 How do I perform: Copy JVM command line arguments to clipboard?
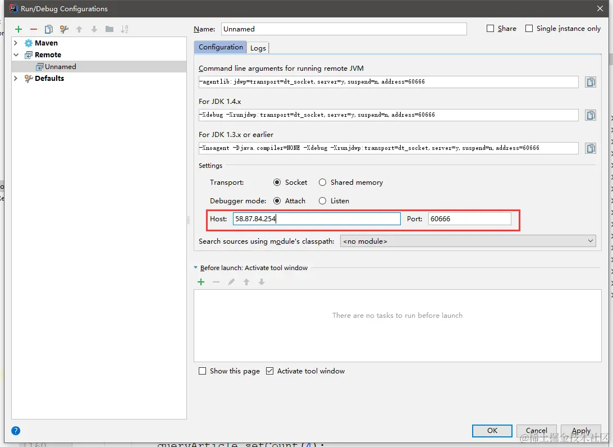591,82
